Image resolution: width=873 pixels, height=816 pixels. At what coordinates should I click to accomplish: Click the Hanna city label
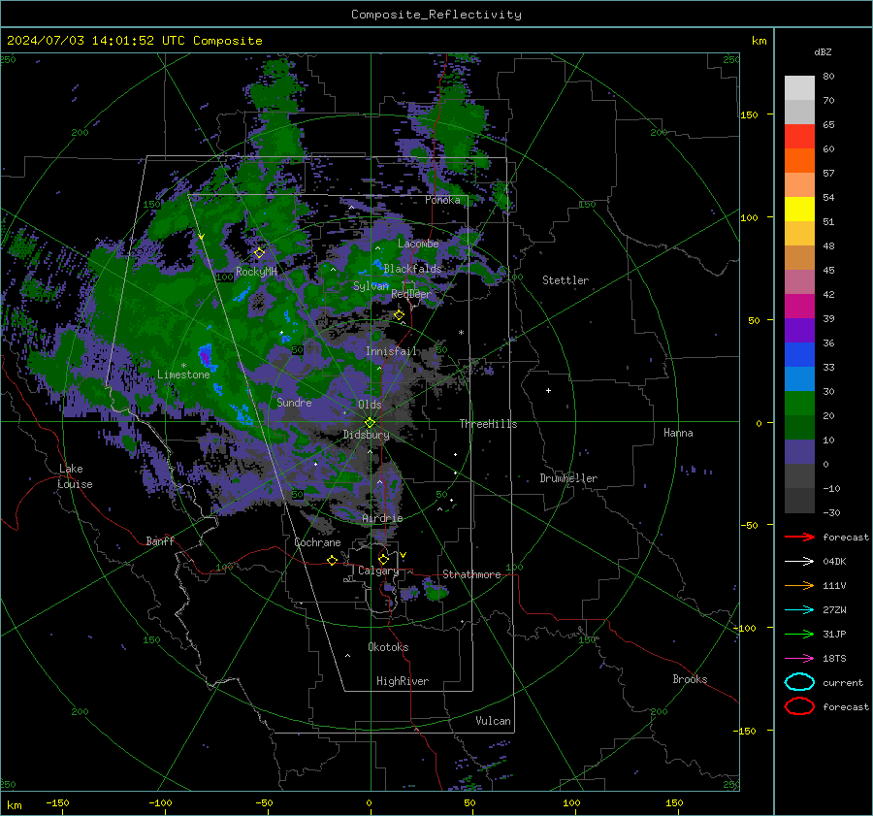pos(678,433)
